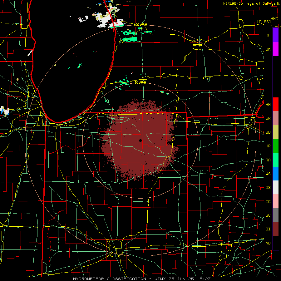The image size is (281, 281).
Task: Click the BD legend label
Action: point(268,132)
